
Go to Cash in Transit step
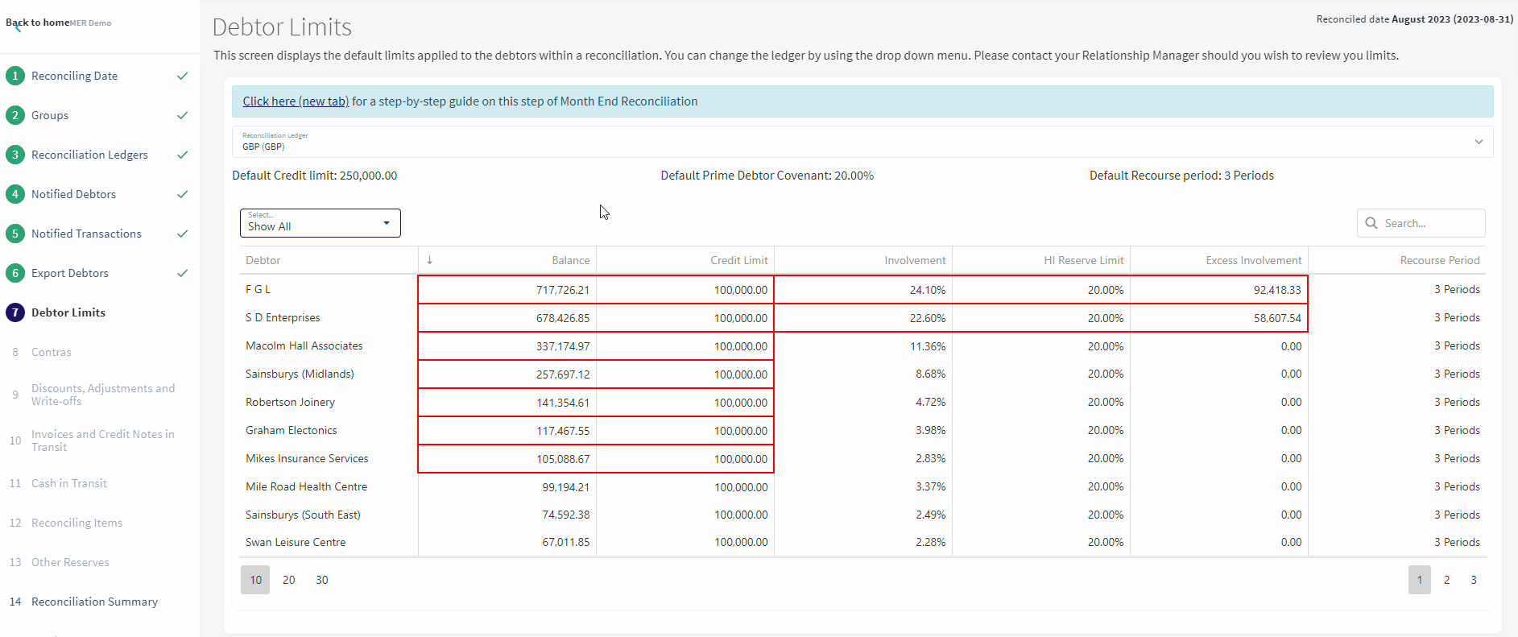(69, 483)
